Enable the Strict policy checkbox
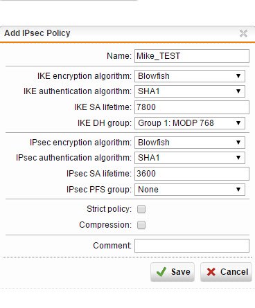This screenshot has width=255, height=308. click(x=141, y=209)
